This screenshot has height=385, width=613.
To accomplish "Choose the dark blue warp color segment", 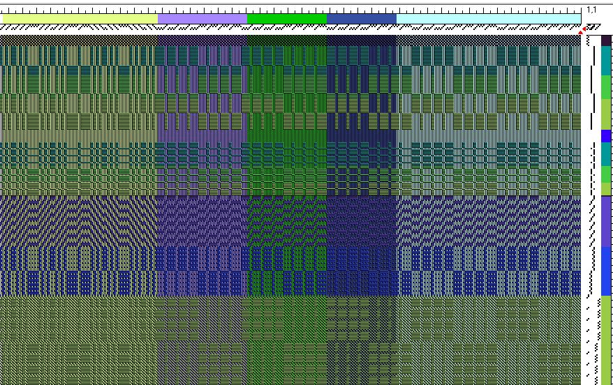I will point(361,19).
